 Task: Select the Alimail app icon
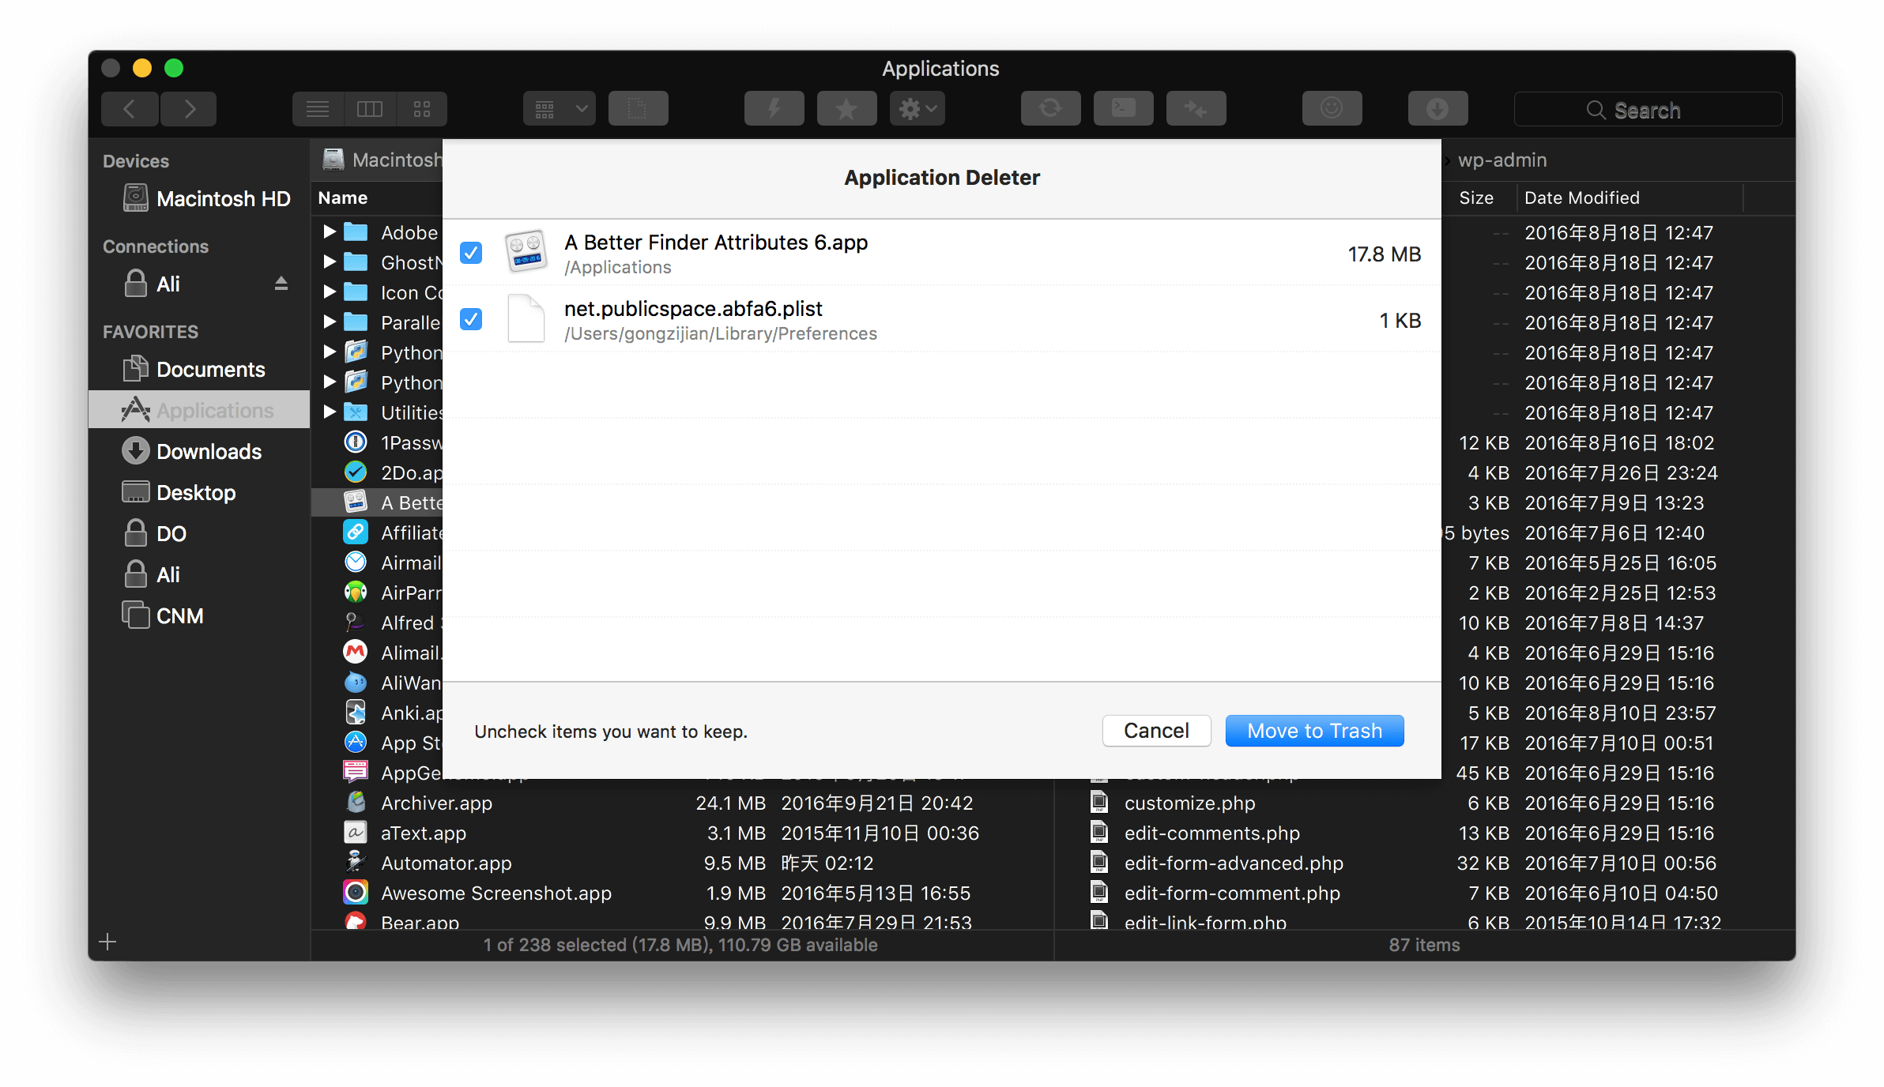pyautogui.click(x=356, y=652)
